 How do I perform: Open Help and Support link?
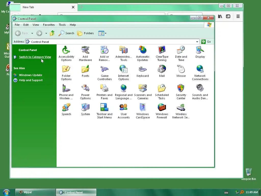click(31, 80)
